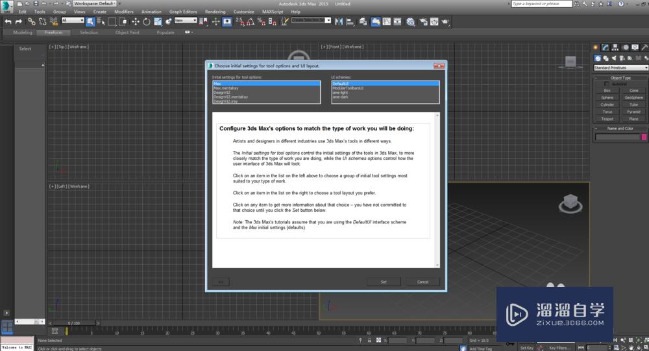Open the Standard Primitives category dropdown
Viewport: 649px width, 351px height.
click(x=620, y=68)
